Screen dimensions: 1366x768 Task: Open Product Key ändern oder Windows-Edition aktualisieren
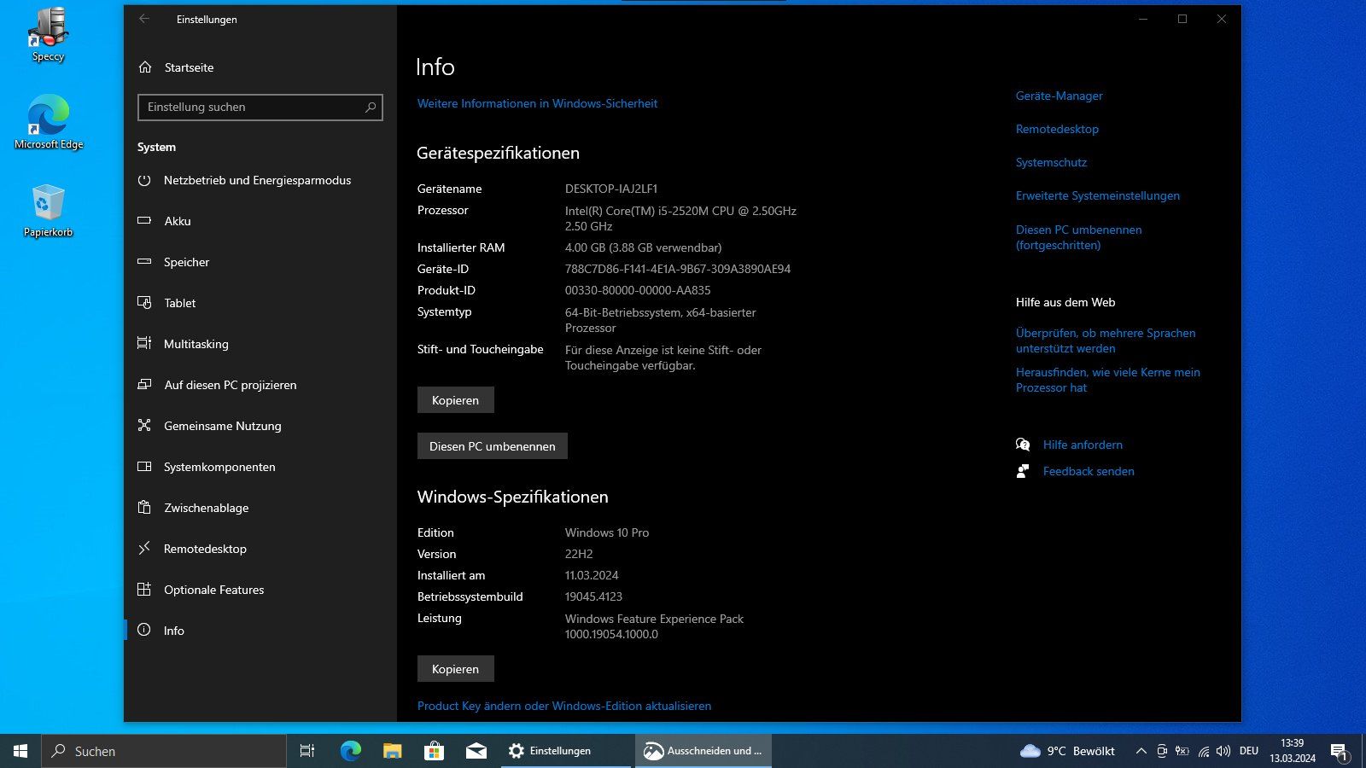click(563, 707)
